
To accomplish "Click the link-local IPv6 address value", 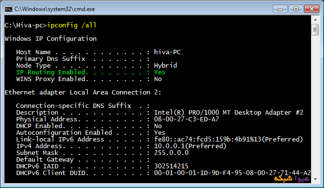I will pyautogui.click(x=228, y=140).
